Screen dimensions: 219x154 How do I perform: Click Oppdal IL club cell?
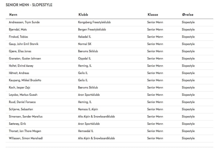[85, 59]
